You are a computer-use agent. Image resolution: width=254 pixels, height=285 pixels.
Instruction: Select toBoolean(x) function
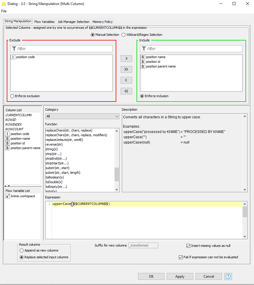pos(55,177)
